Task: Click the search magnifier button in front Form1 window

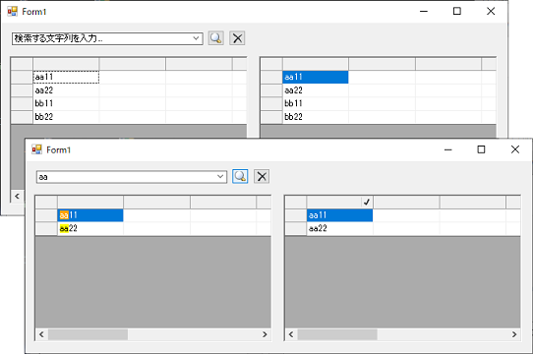Action: tap(240, 176)
